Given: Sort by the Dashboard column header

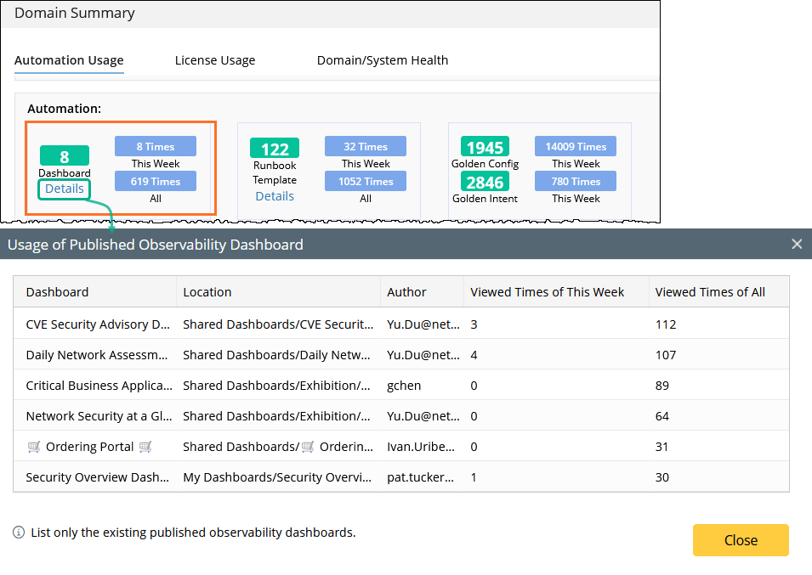Looking at the screenshot, I should pyautogui.click(x=57, y=291).
